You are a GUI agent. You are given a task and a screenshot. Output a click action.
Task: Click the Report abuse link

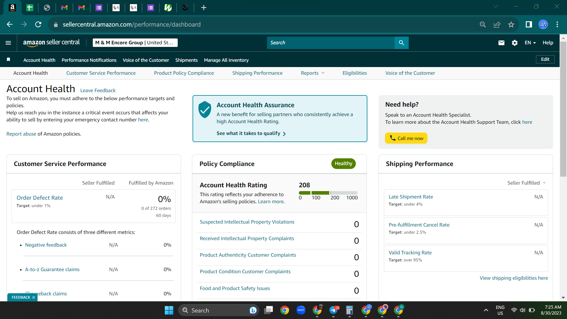pyautogui.click(x=21, y=134)
